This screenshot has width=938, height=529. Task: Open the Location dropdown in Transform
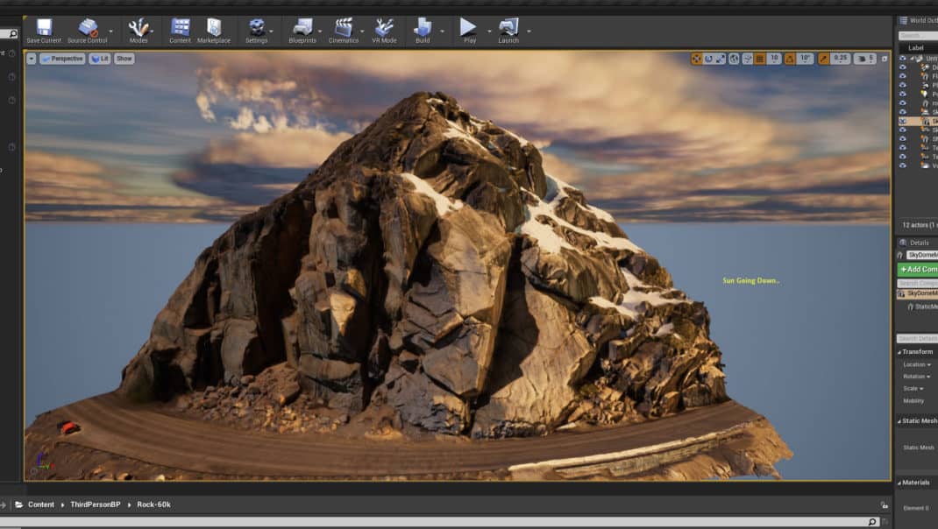pos(917,364)
